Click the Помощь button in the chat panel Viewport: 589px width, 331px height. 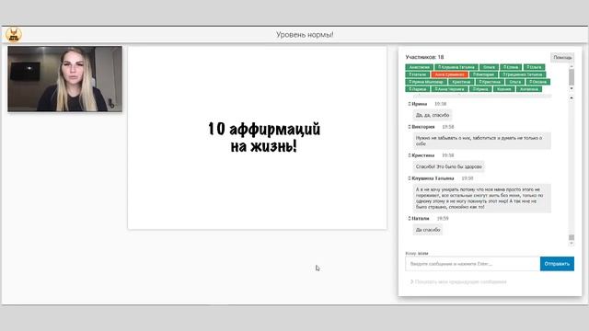point(562,57)
